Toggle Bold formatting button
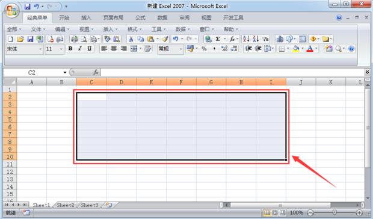Viewport: 373px width, 219px height. point(70,49)
